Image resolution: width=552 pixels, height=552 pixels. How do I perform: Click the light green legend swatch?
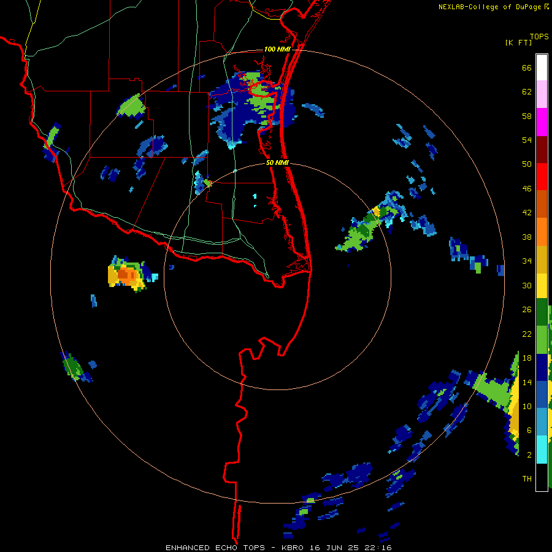pos(542,340)
